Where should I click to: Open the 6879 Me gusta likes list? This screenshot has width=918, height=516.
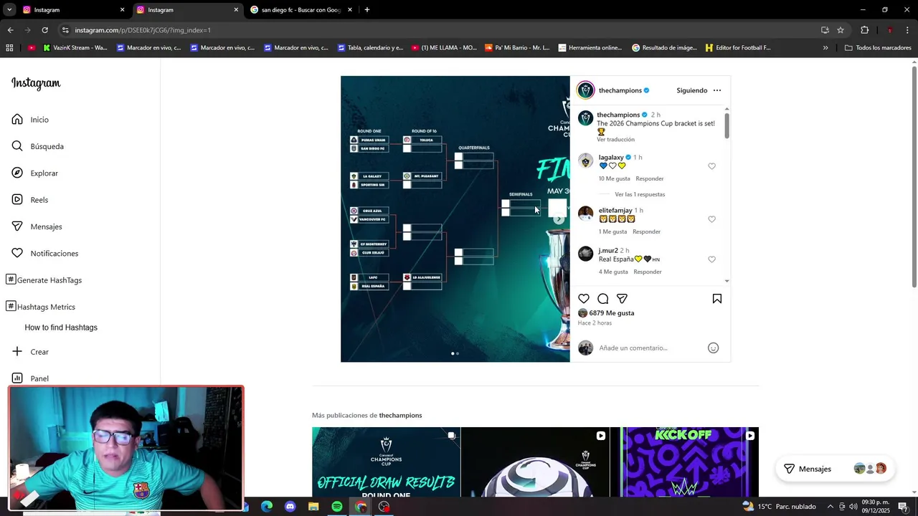[612, 313]
